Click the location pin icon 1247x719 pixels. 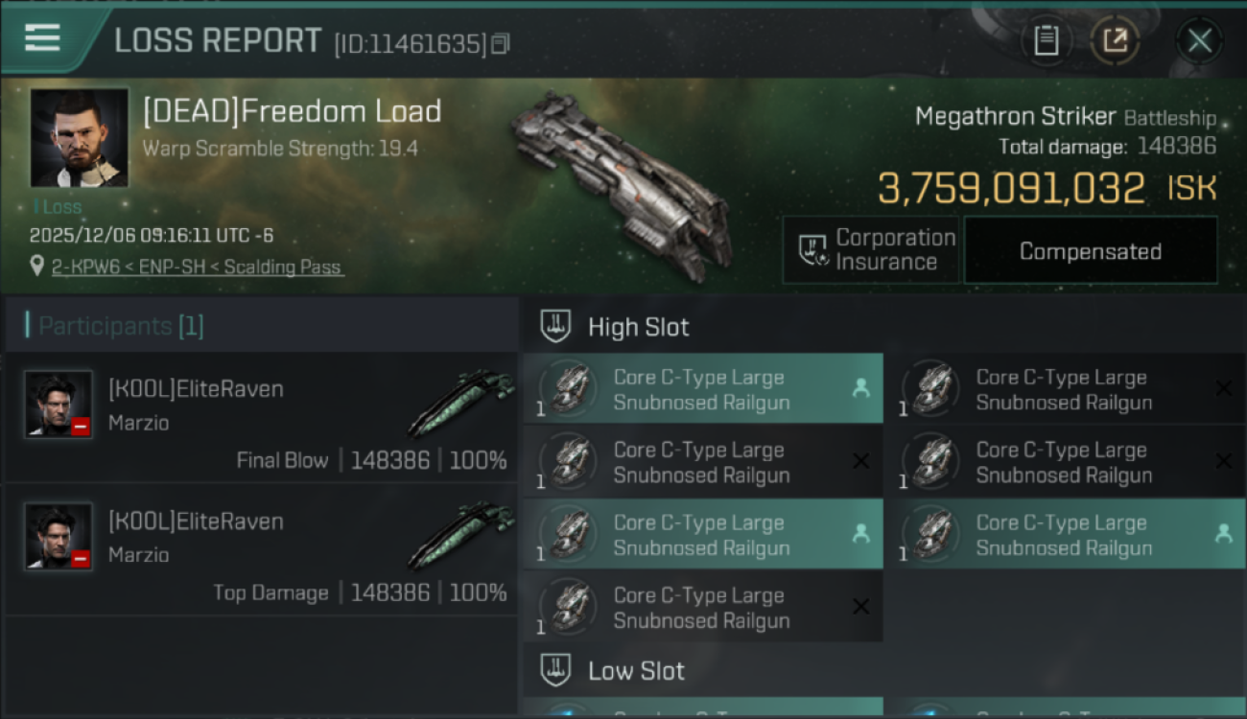pos(37,266)
